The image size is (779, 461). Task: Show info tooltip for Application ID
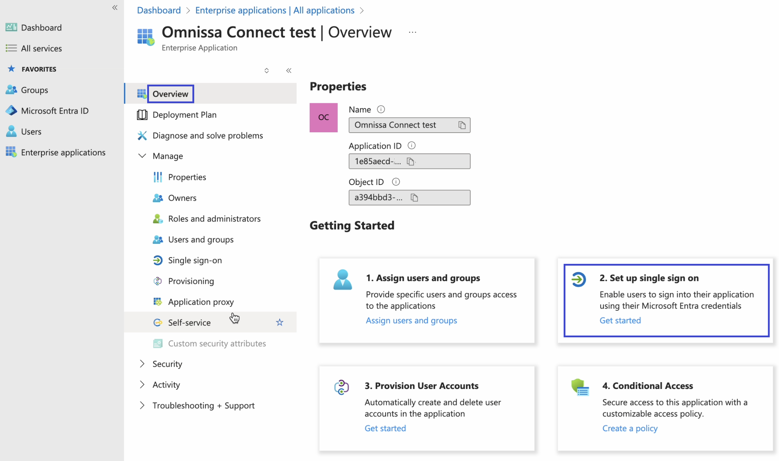click(412, 146)
